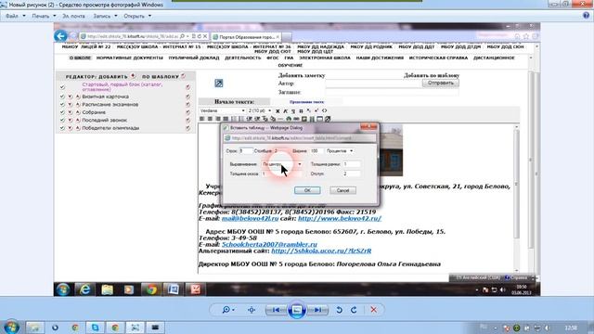Click Internet Explorer icon in pictured taskbar
This screenshot has width=594, height=334.
85,289
